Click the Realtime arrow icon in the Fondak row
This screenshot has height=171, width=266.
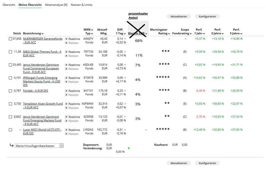(66, 91)
